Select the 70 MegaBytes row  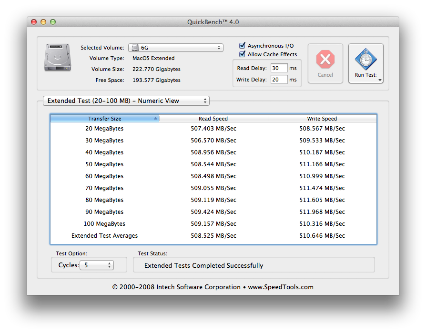(213, 188)
